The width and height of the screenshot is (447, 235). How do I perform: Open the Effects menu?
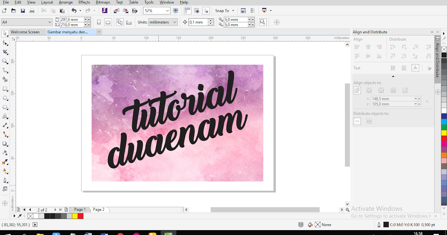(84, 2)
